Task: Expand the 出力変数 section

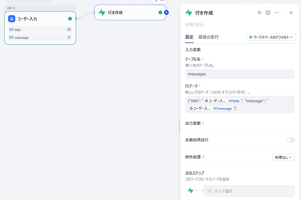Action: click(194, 123)
